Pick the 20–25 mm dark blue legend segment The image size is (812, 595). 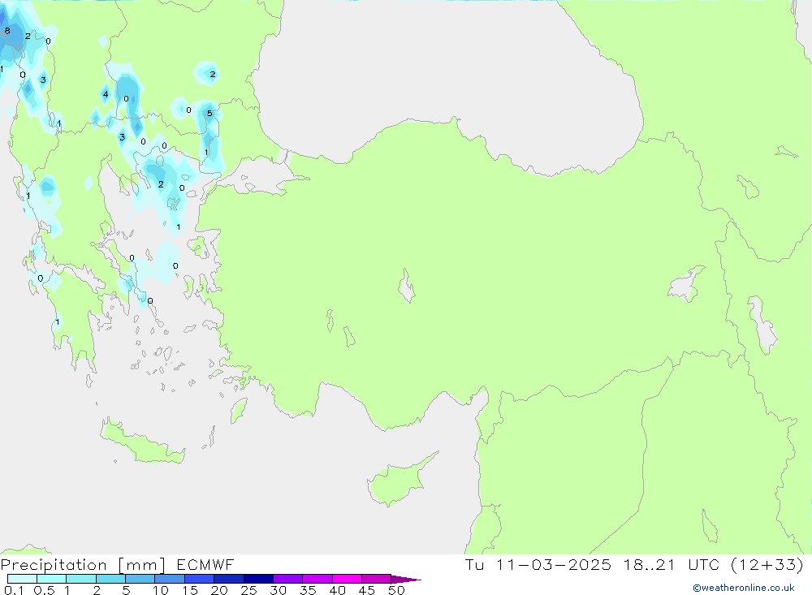click(228, 579)
